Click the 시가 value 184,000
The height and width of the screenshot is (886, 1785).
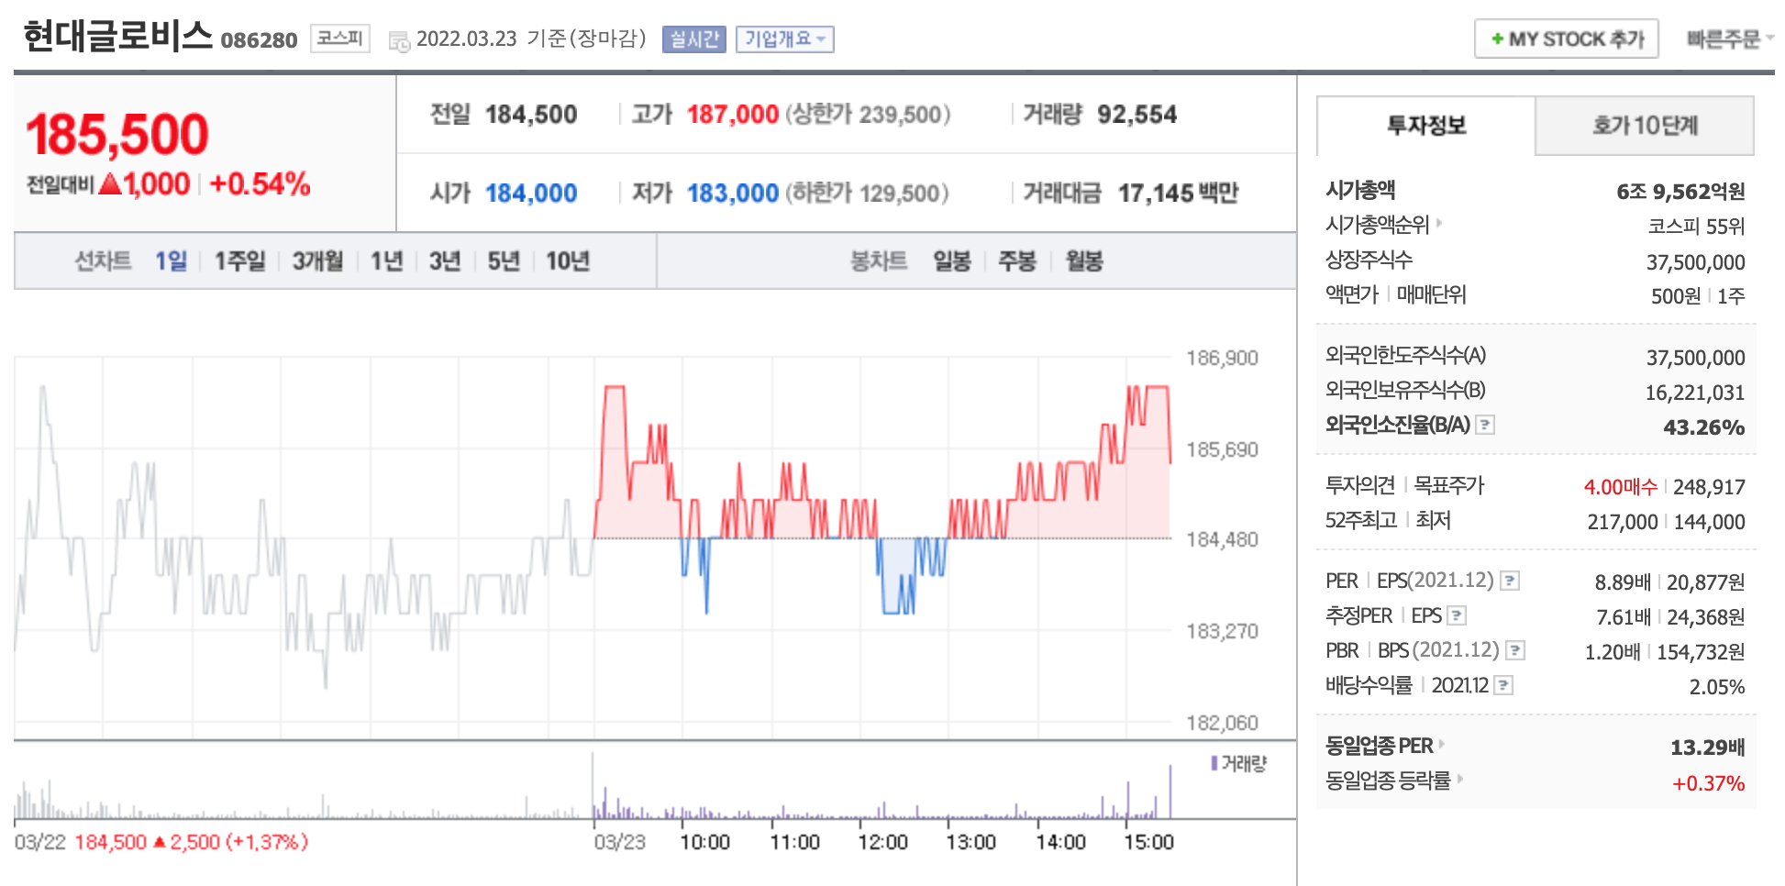531,194
